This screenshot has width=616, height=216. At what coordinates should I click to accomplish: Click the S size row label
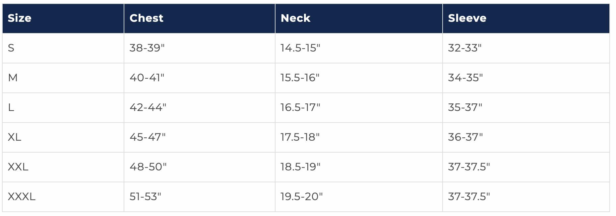coord(11,48)
